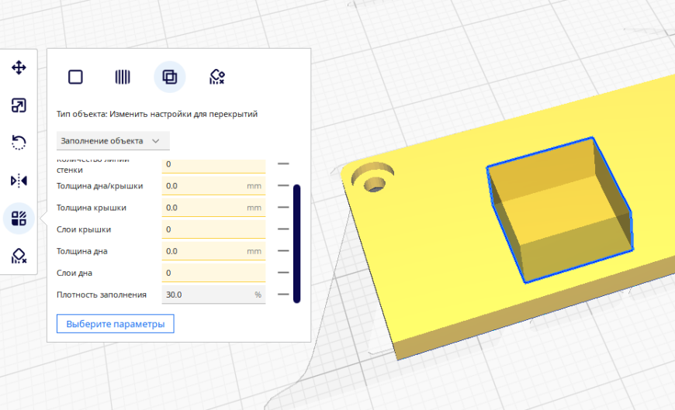The image size is (675, 410).
Task: Remove the Толщина дна setting
Action: coord(283,251)
